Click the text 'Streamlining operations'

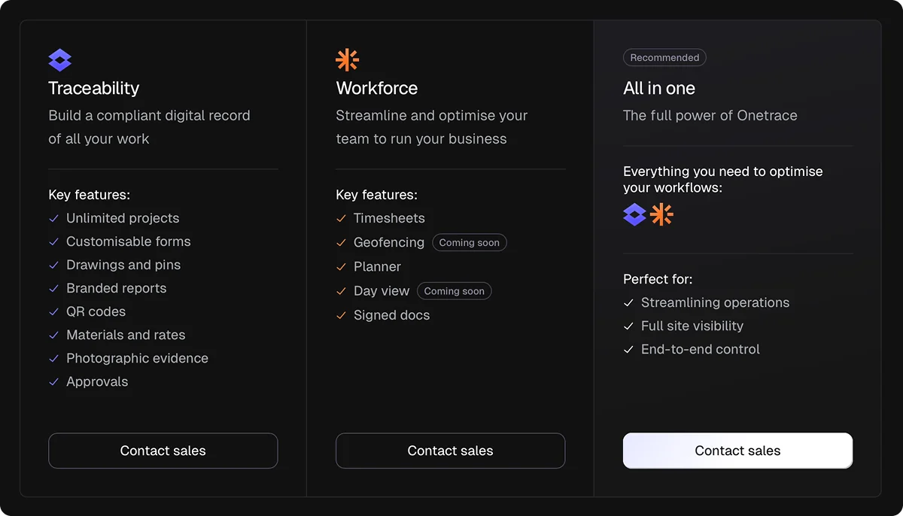[x=716, y=302]
